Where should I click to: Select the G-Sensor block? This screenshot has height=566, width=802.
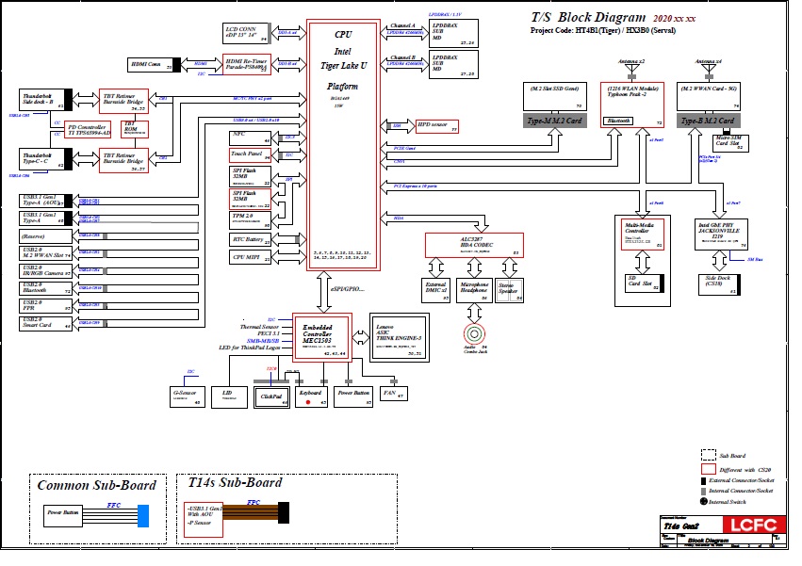(x=188, y=396)
